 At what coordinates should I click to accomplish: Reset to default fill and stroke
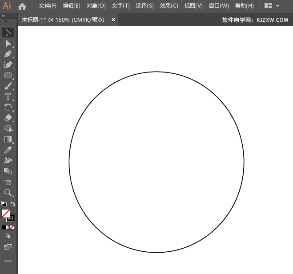point(4,204)
